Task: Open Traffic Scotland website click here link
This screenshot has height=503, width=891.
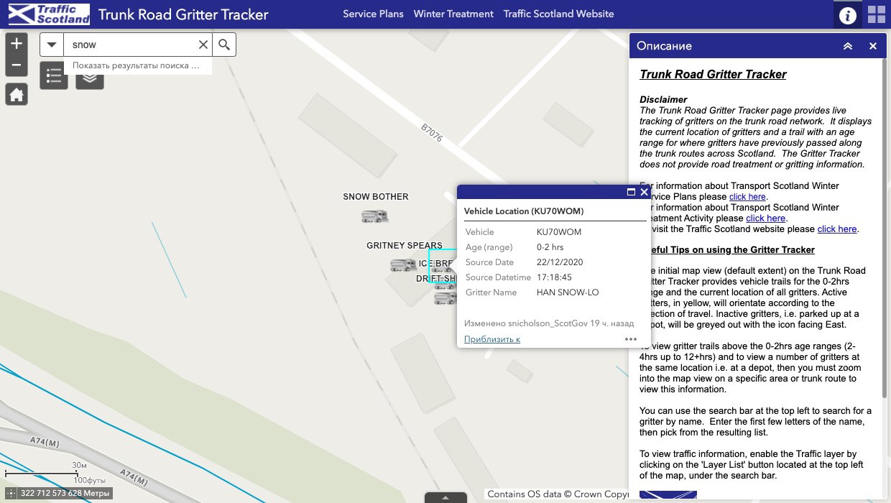Action: click(x=837, y=229)
